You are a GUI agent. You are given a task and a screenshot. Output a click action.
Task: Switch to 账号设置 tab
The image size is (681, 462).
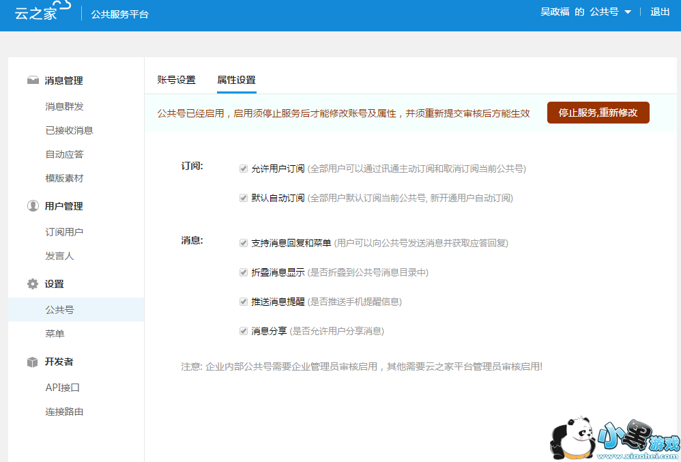[176, 80]
